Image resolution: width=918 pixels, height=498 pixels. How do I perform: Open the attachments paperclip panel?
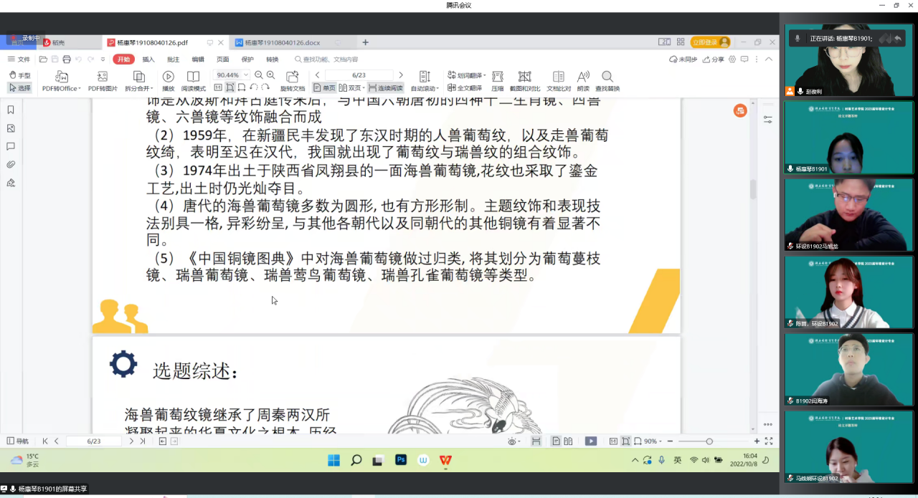point(11,164)
